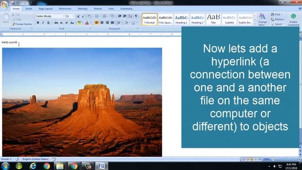Show paragraph marks
The image size is (302, 170).
pyautogui.click(x=136, y=16)
